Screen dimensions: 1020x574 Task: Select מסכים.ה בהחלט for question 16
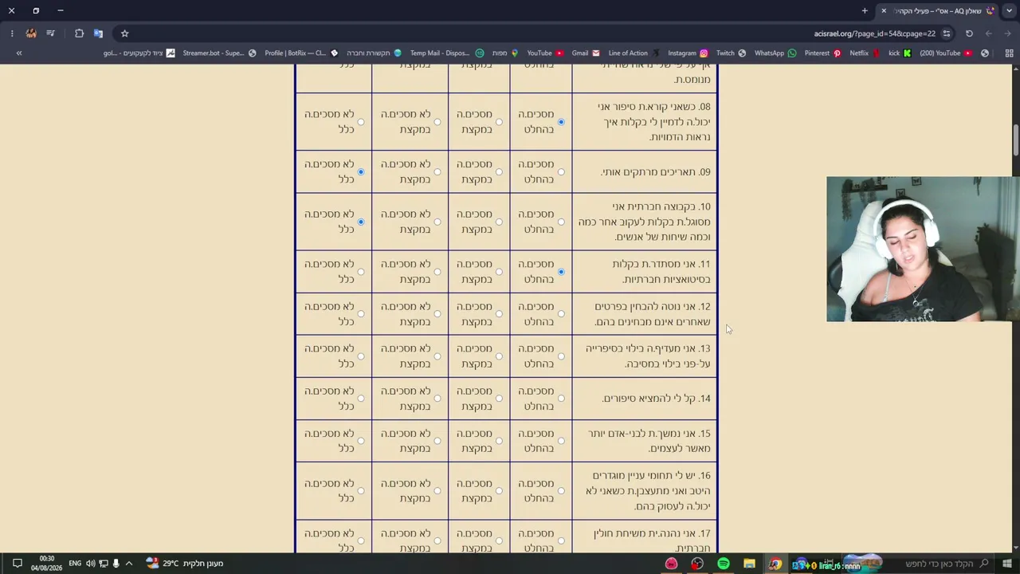tap(561, 491)
